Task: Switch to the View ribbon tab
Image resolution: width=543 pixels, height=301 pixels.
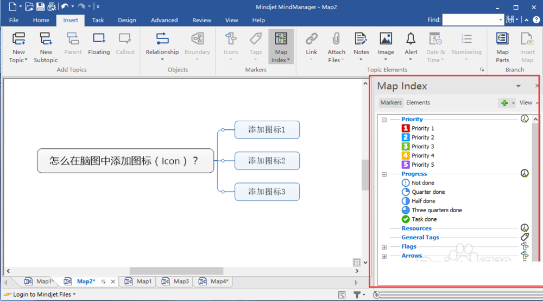Action: click(x=232, y=20)
